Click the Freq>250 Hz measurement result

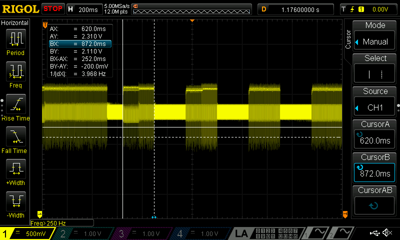point(61,223)
